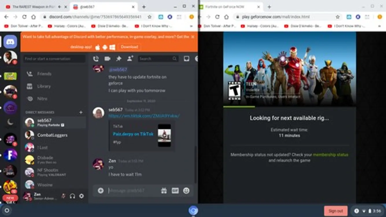Image resolution: width=386 pixels, height=217 pixels.
Task: Start a video call in Discord
Action: pyautogui.click(x=107, y=59)
